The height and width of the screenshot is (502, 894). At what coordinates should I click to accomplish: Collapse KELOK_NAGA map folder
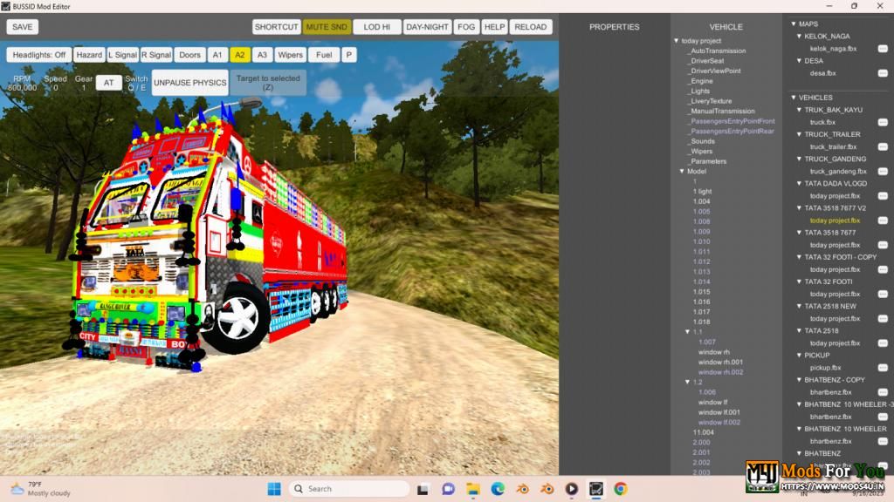click(x=800, y=36)
